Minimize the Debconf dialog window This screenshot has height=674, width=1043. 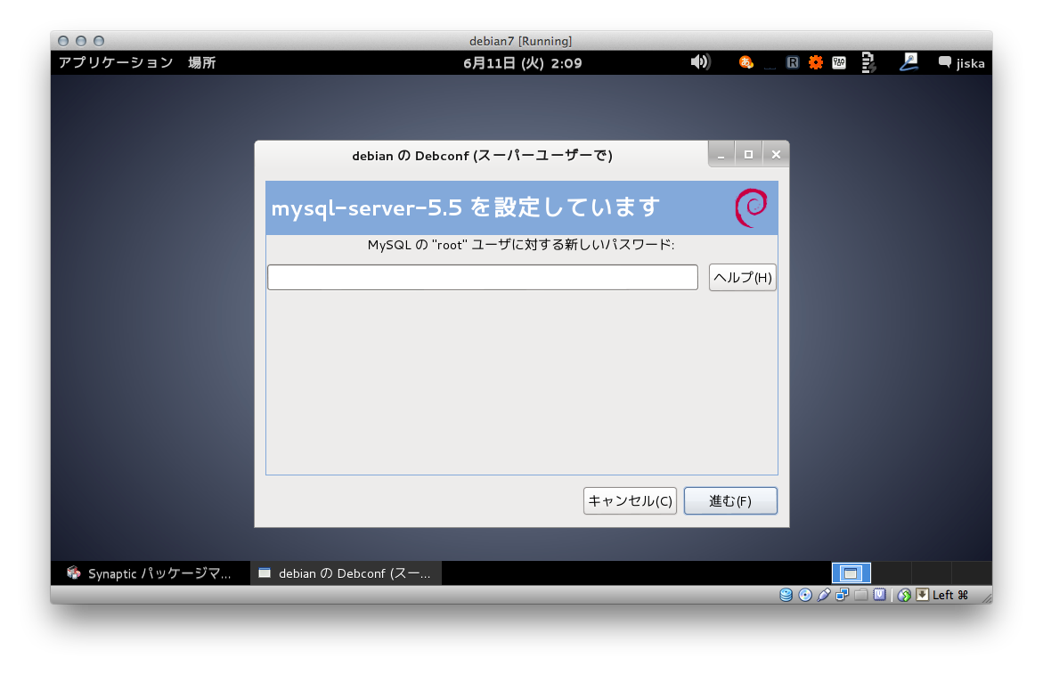click(721, 155)
